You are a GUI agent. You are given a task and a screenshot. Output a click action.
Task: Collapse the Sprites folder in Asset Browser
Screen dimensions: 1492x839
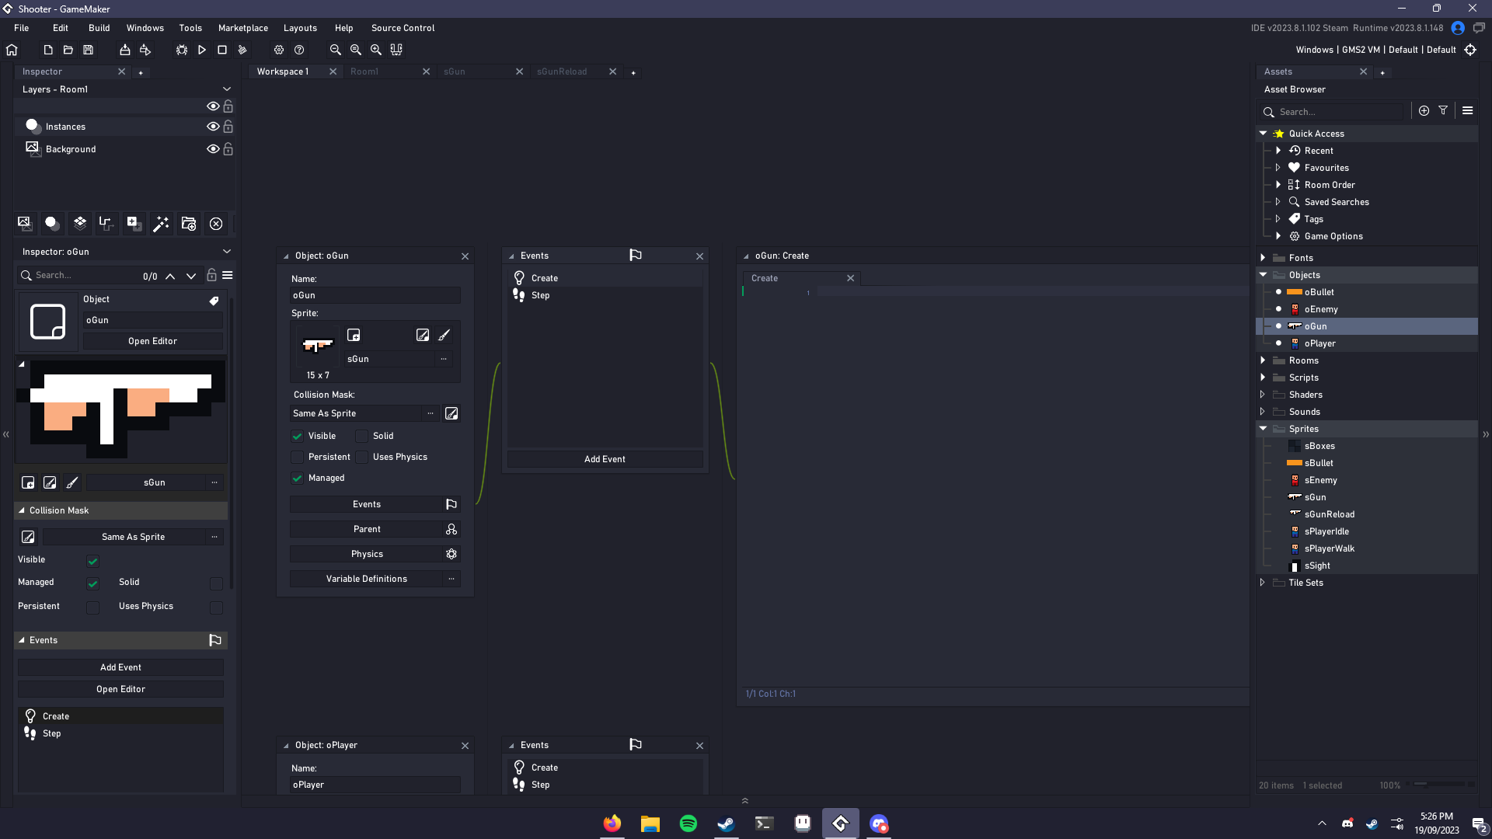click(1264, 429)
